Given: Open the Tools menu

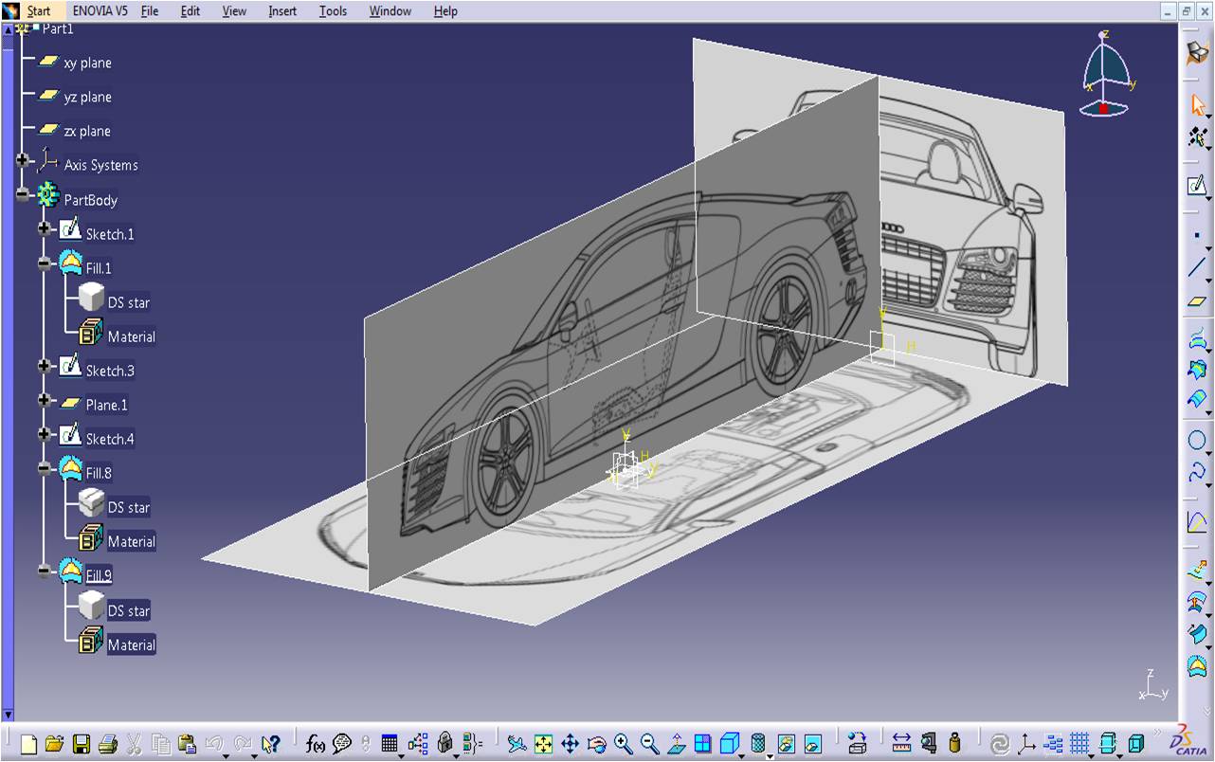Looking at the screenshot, I should click(x=333, y=11).
